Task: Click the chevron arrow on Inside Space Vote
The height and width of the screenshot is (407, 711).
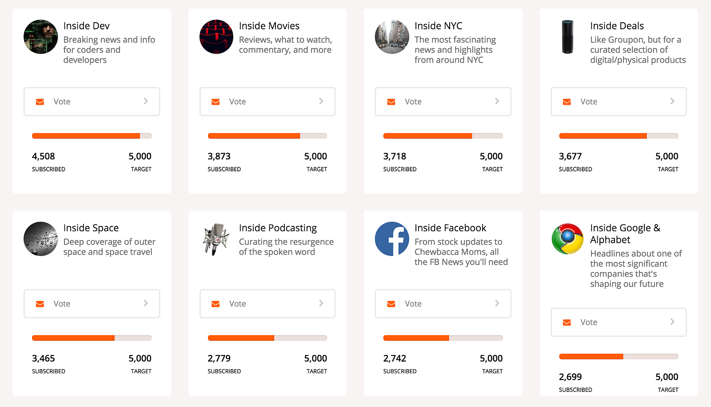Action: [x=145, y=303]
